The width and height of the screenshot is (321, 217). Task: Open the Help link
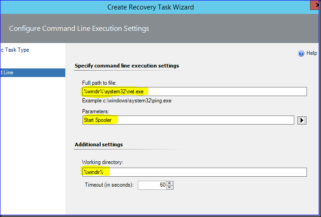click(311, 53)
